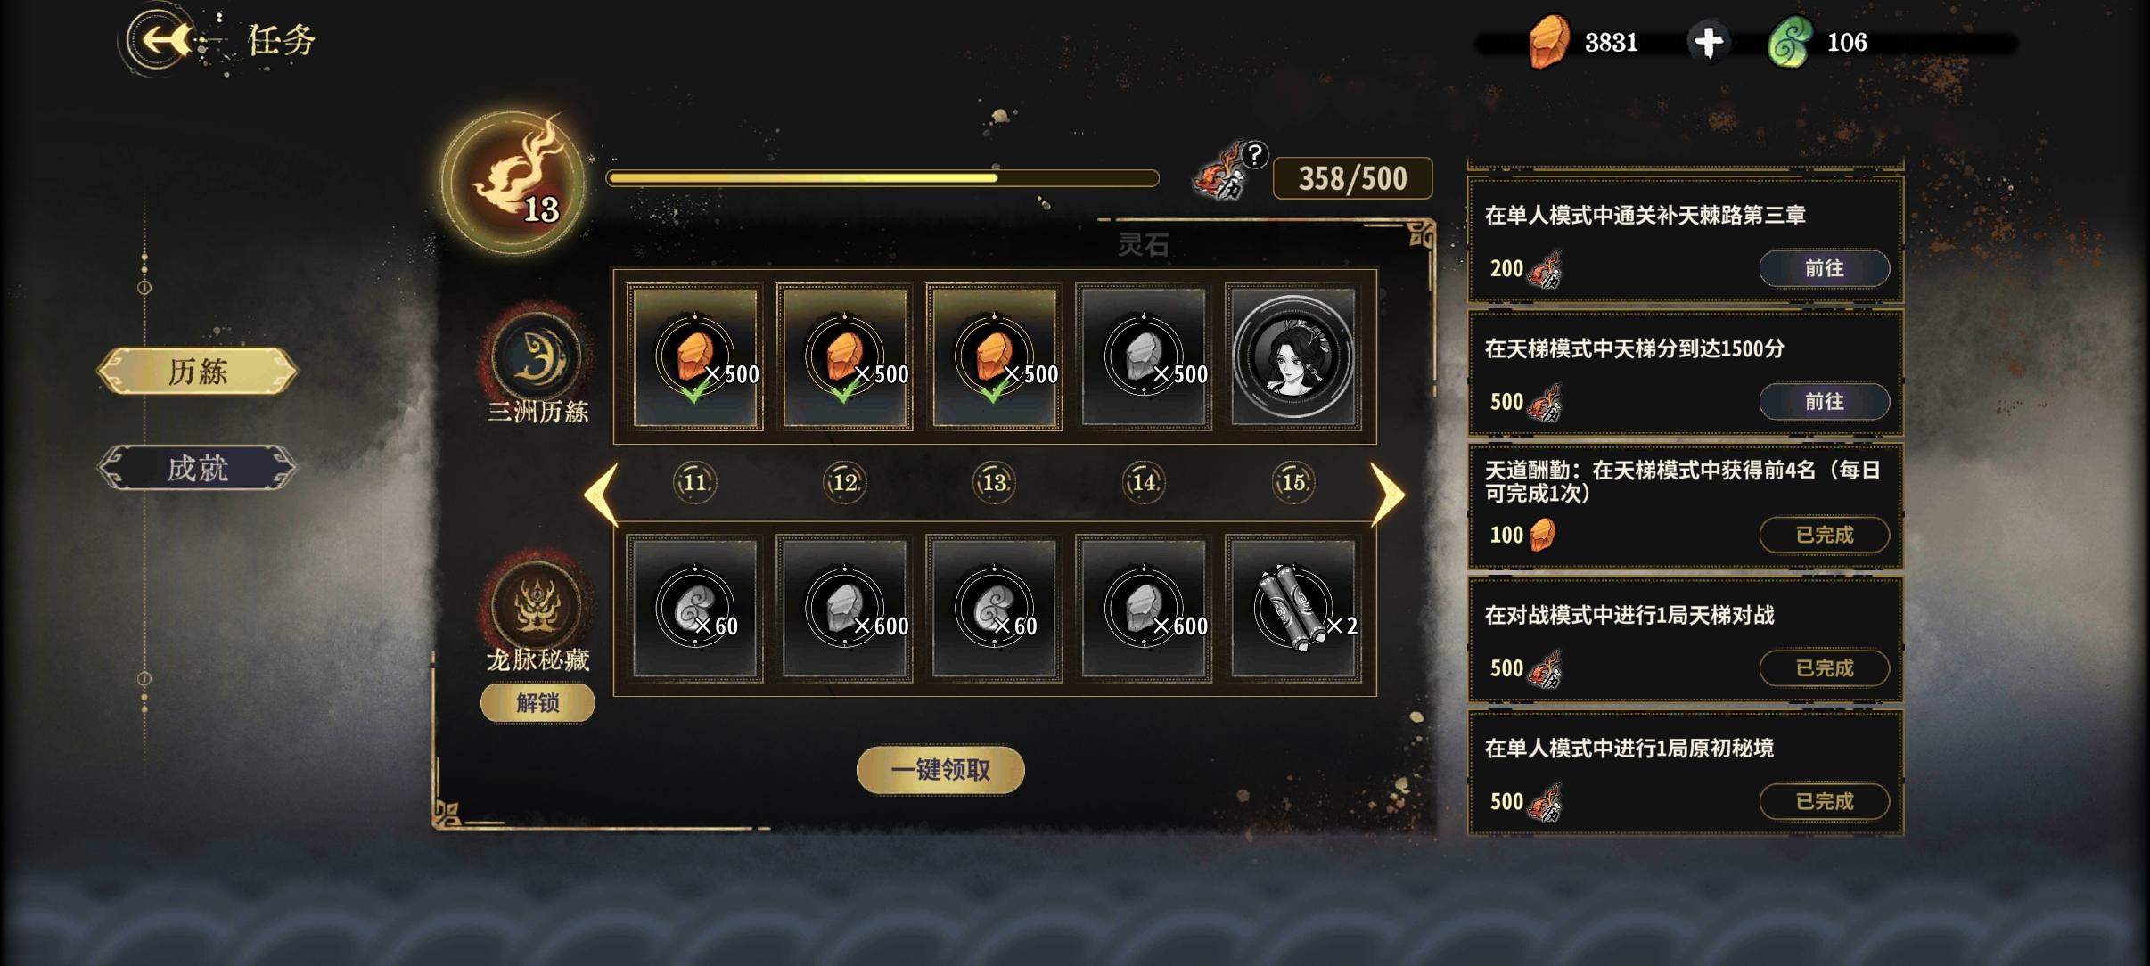Tap the green jade currency icon
Screen dimensions: 2150x966
pos(1789,42)
